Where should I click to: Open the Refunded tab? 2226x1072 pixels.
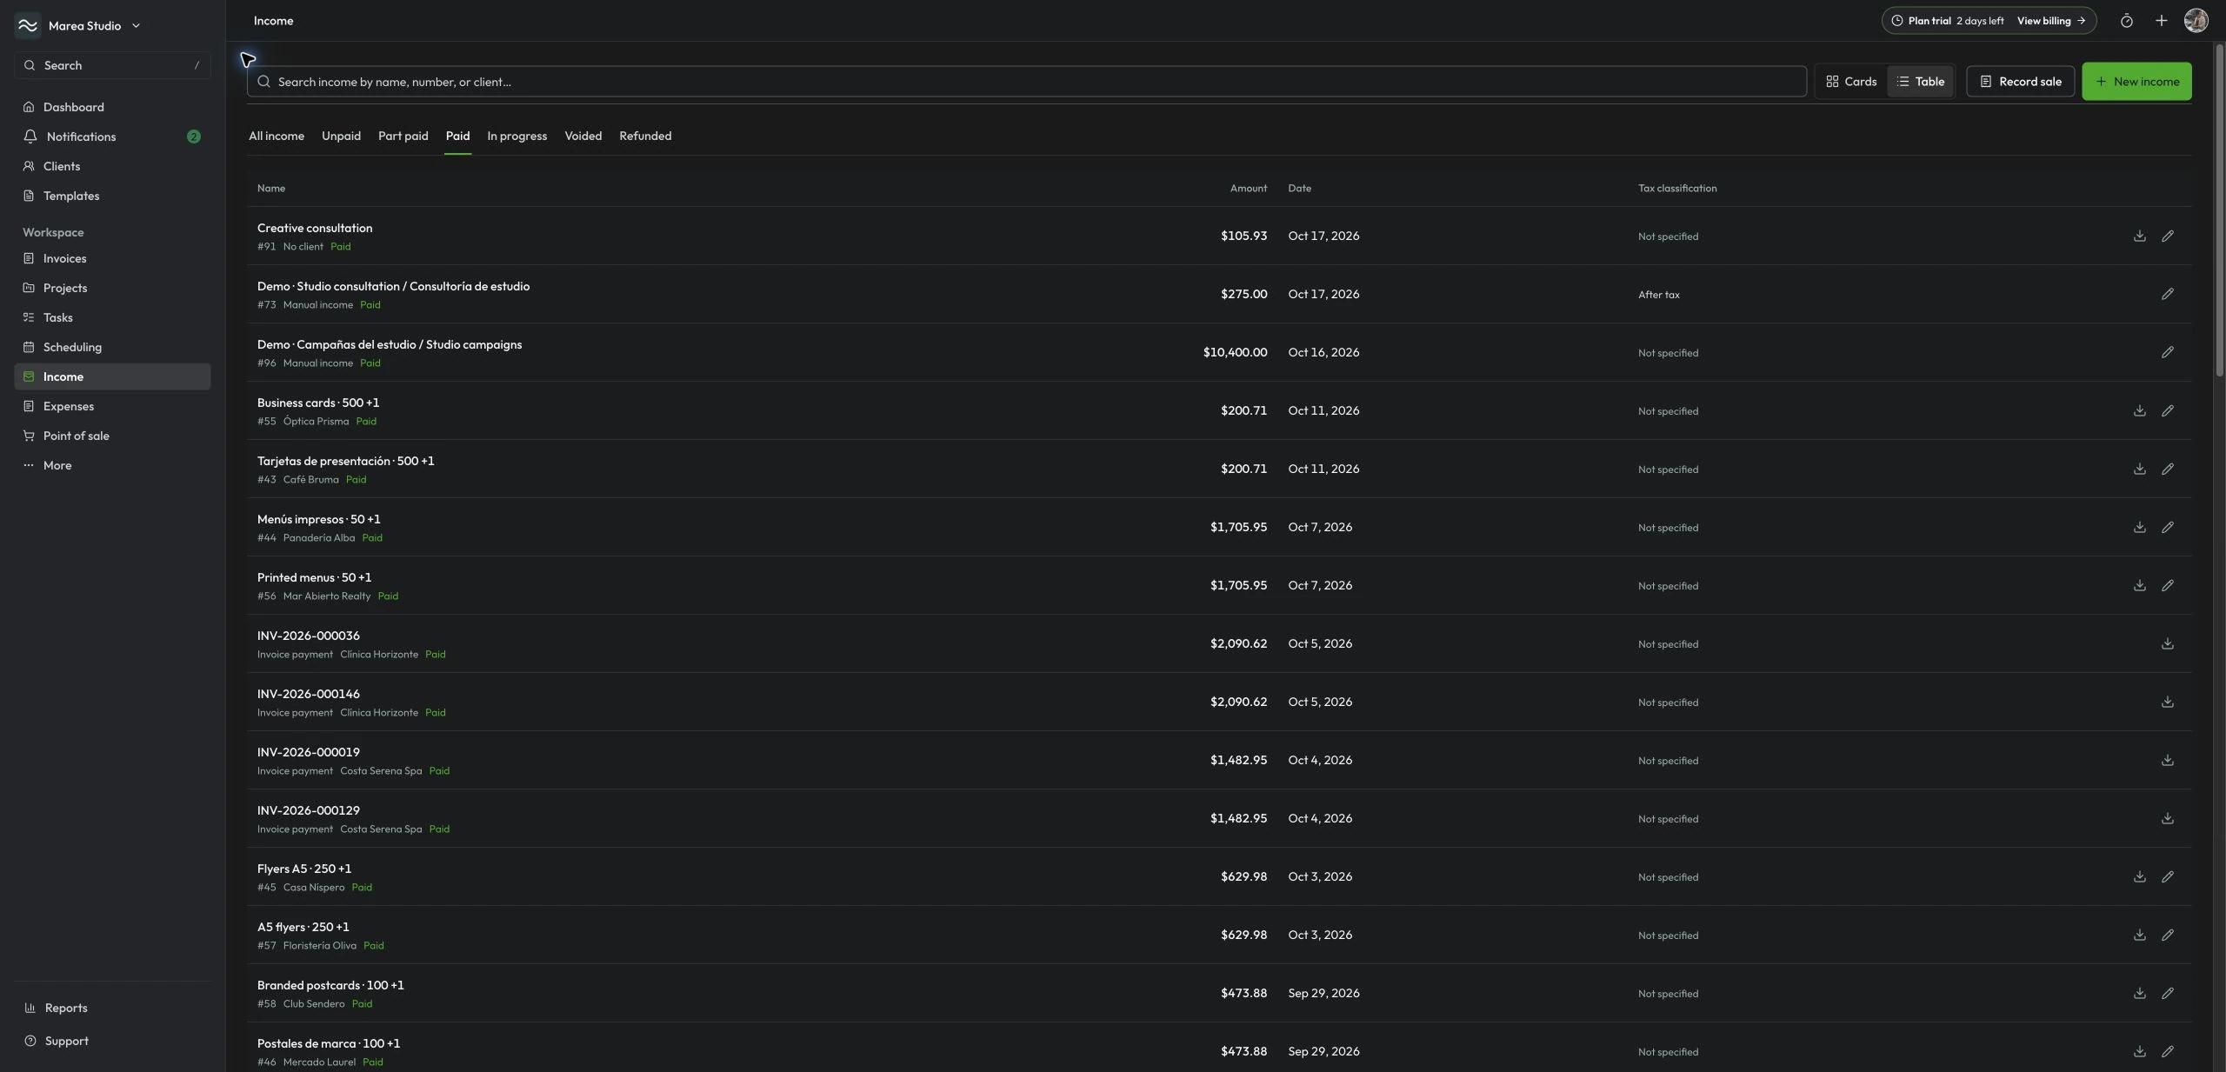tap(645, 136)
